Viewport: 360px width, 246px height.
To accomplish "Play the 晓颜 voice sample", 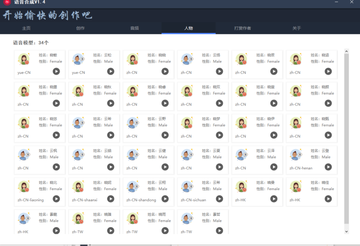I will click(328, 103).
